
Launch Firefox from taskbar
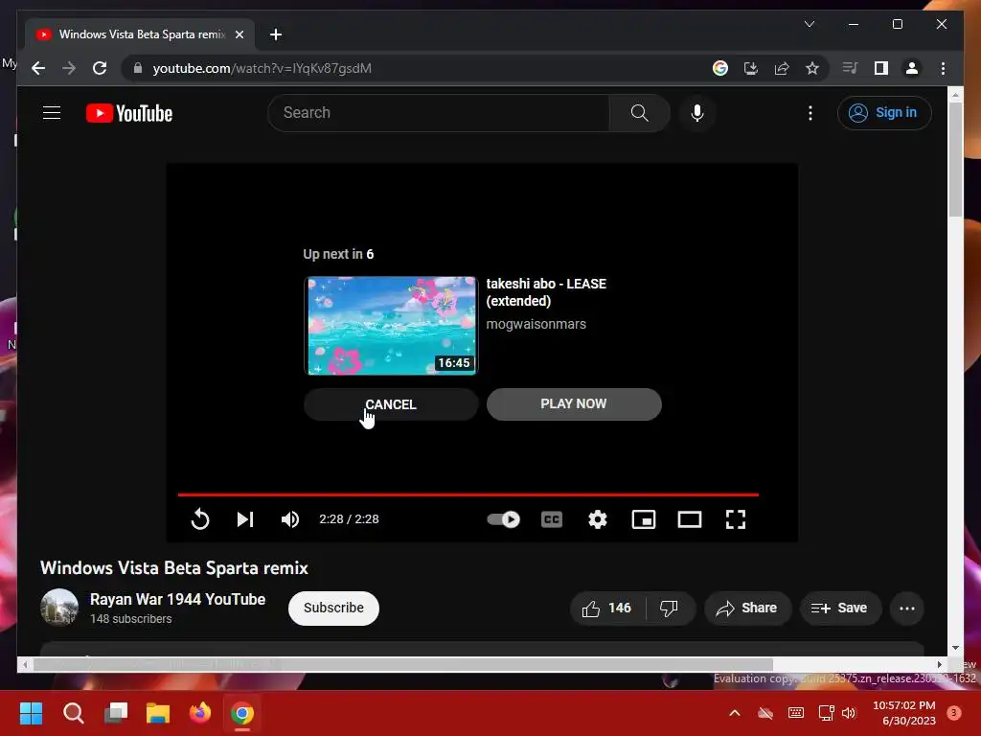pos(200,713)
